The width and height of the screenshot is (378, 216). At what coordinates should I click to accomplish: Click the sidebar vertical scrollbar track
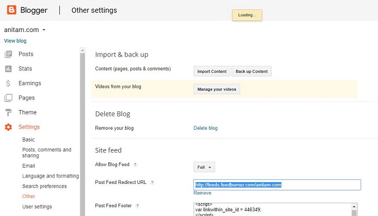click(83, 134)
